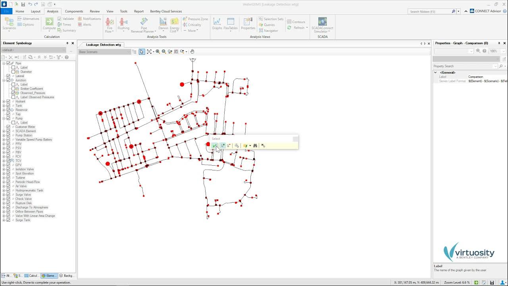Open the Home ribbon tab
Viewport: 508px width, 286px height.
20,11
